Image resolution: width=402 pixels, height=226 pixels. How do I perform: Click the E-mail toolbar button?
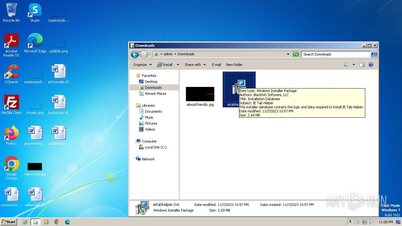coord(216,65)
